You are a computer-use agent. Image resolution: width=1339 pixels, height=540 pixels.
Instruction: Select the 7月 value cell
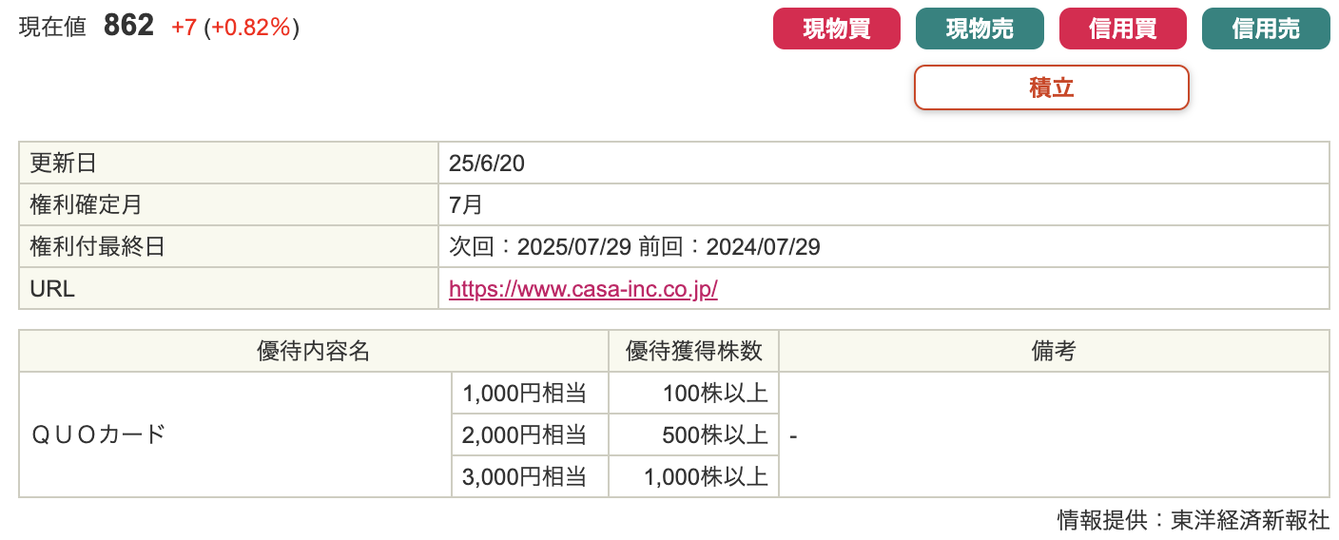point(883,205)
